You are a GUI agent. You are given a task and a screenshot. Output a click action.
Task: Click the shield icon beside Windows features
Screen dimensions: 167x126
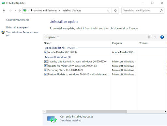coord(3,32)
